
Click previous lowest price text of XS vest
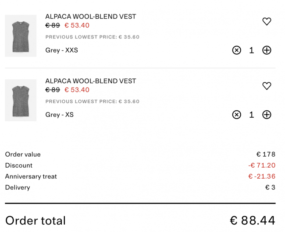click(93, 102)
